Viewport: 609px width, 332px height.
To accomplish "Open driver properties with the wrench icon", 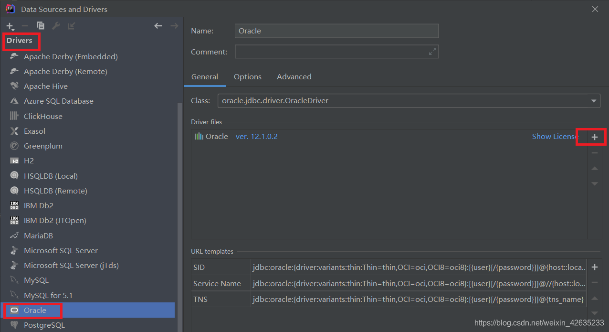I will pyautogui.click(x=56, y=25).
